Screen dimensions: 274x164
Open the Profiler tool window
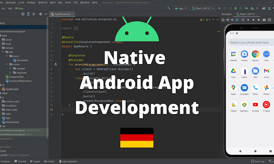click(49, 161)
